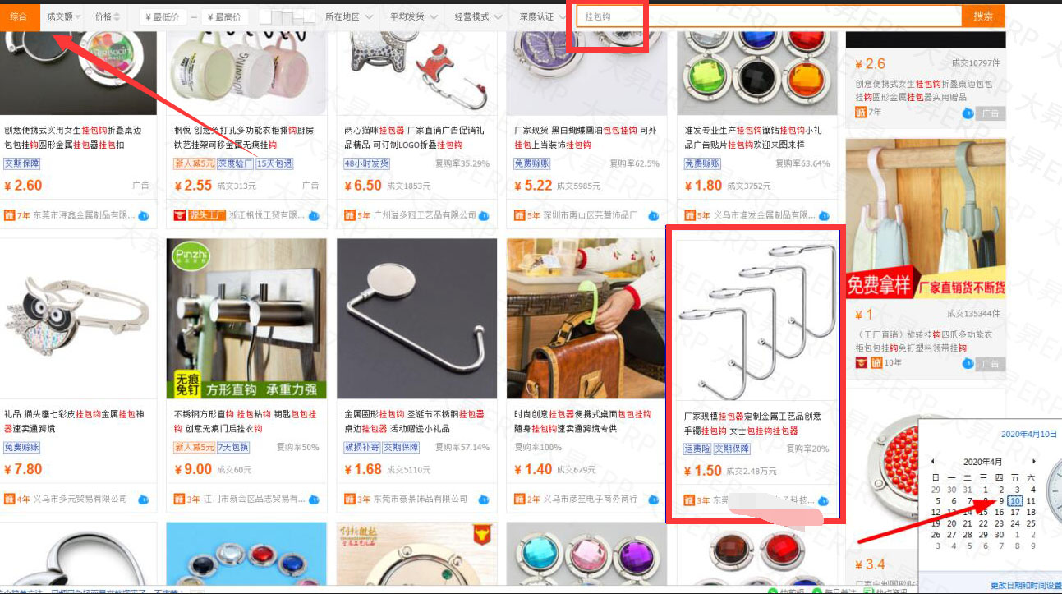This screenshot has height=594, width=1062.
Task: Expand the 经营模式 dropdown
Action: [x=478, y=16]
